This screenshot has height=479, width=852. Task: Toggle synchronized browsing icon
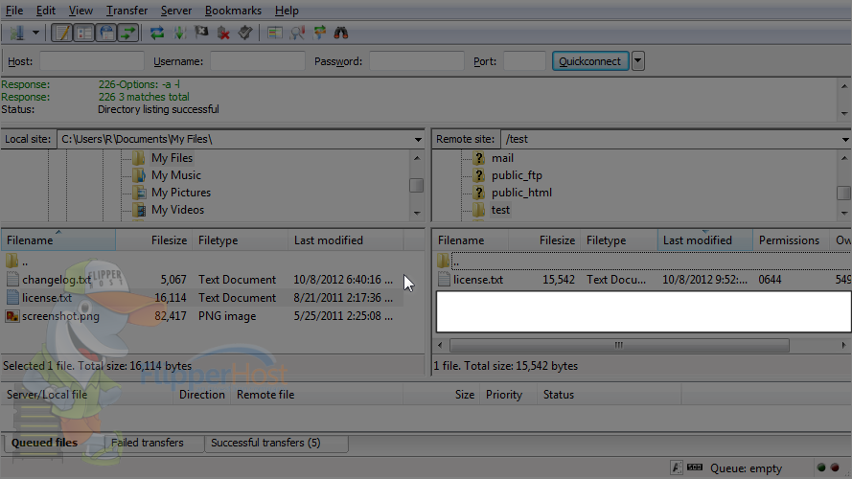(319, 34)
